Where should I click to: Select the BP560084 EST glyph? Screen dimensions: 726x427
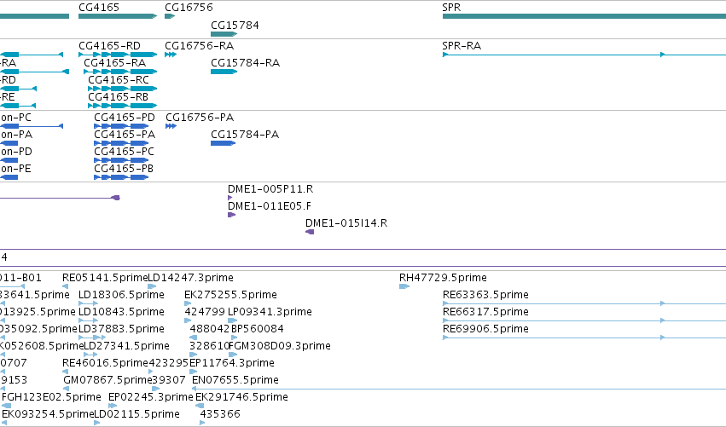click(235, 338)
